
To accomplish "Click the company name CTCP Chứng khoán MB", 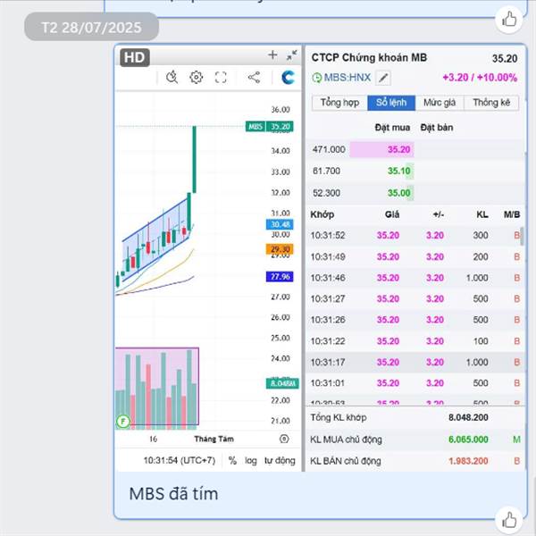I will coord(369,57).
